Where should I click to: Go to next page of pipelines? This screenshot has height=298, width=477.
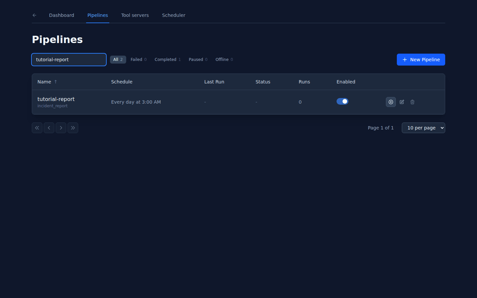click(61, 128)
